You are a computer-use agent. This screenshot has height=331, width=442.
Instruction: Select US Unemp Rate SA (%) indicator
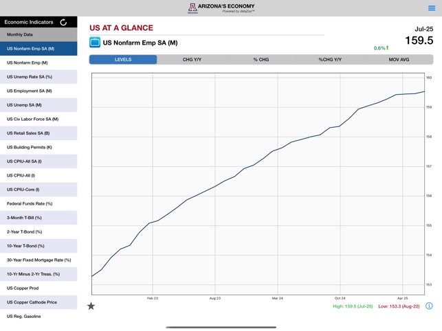click(38, 77)
